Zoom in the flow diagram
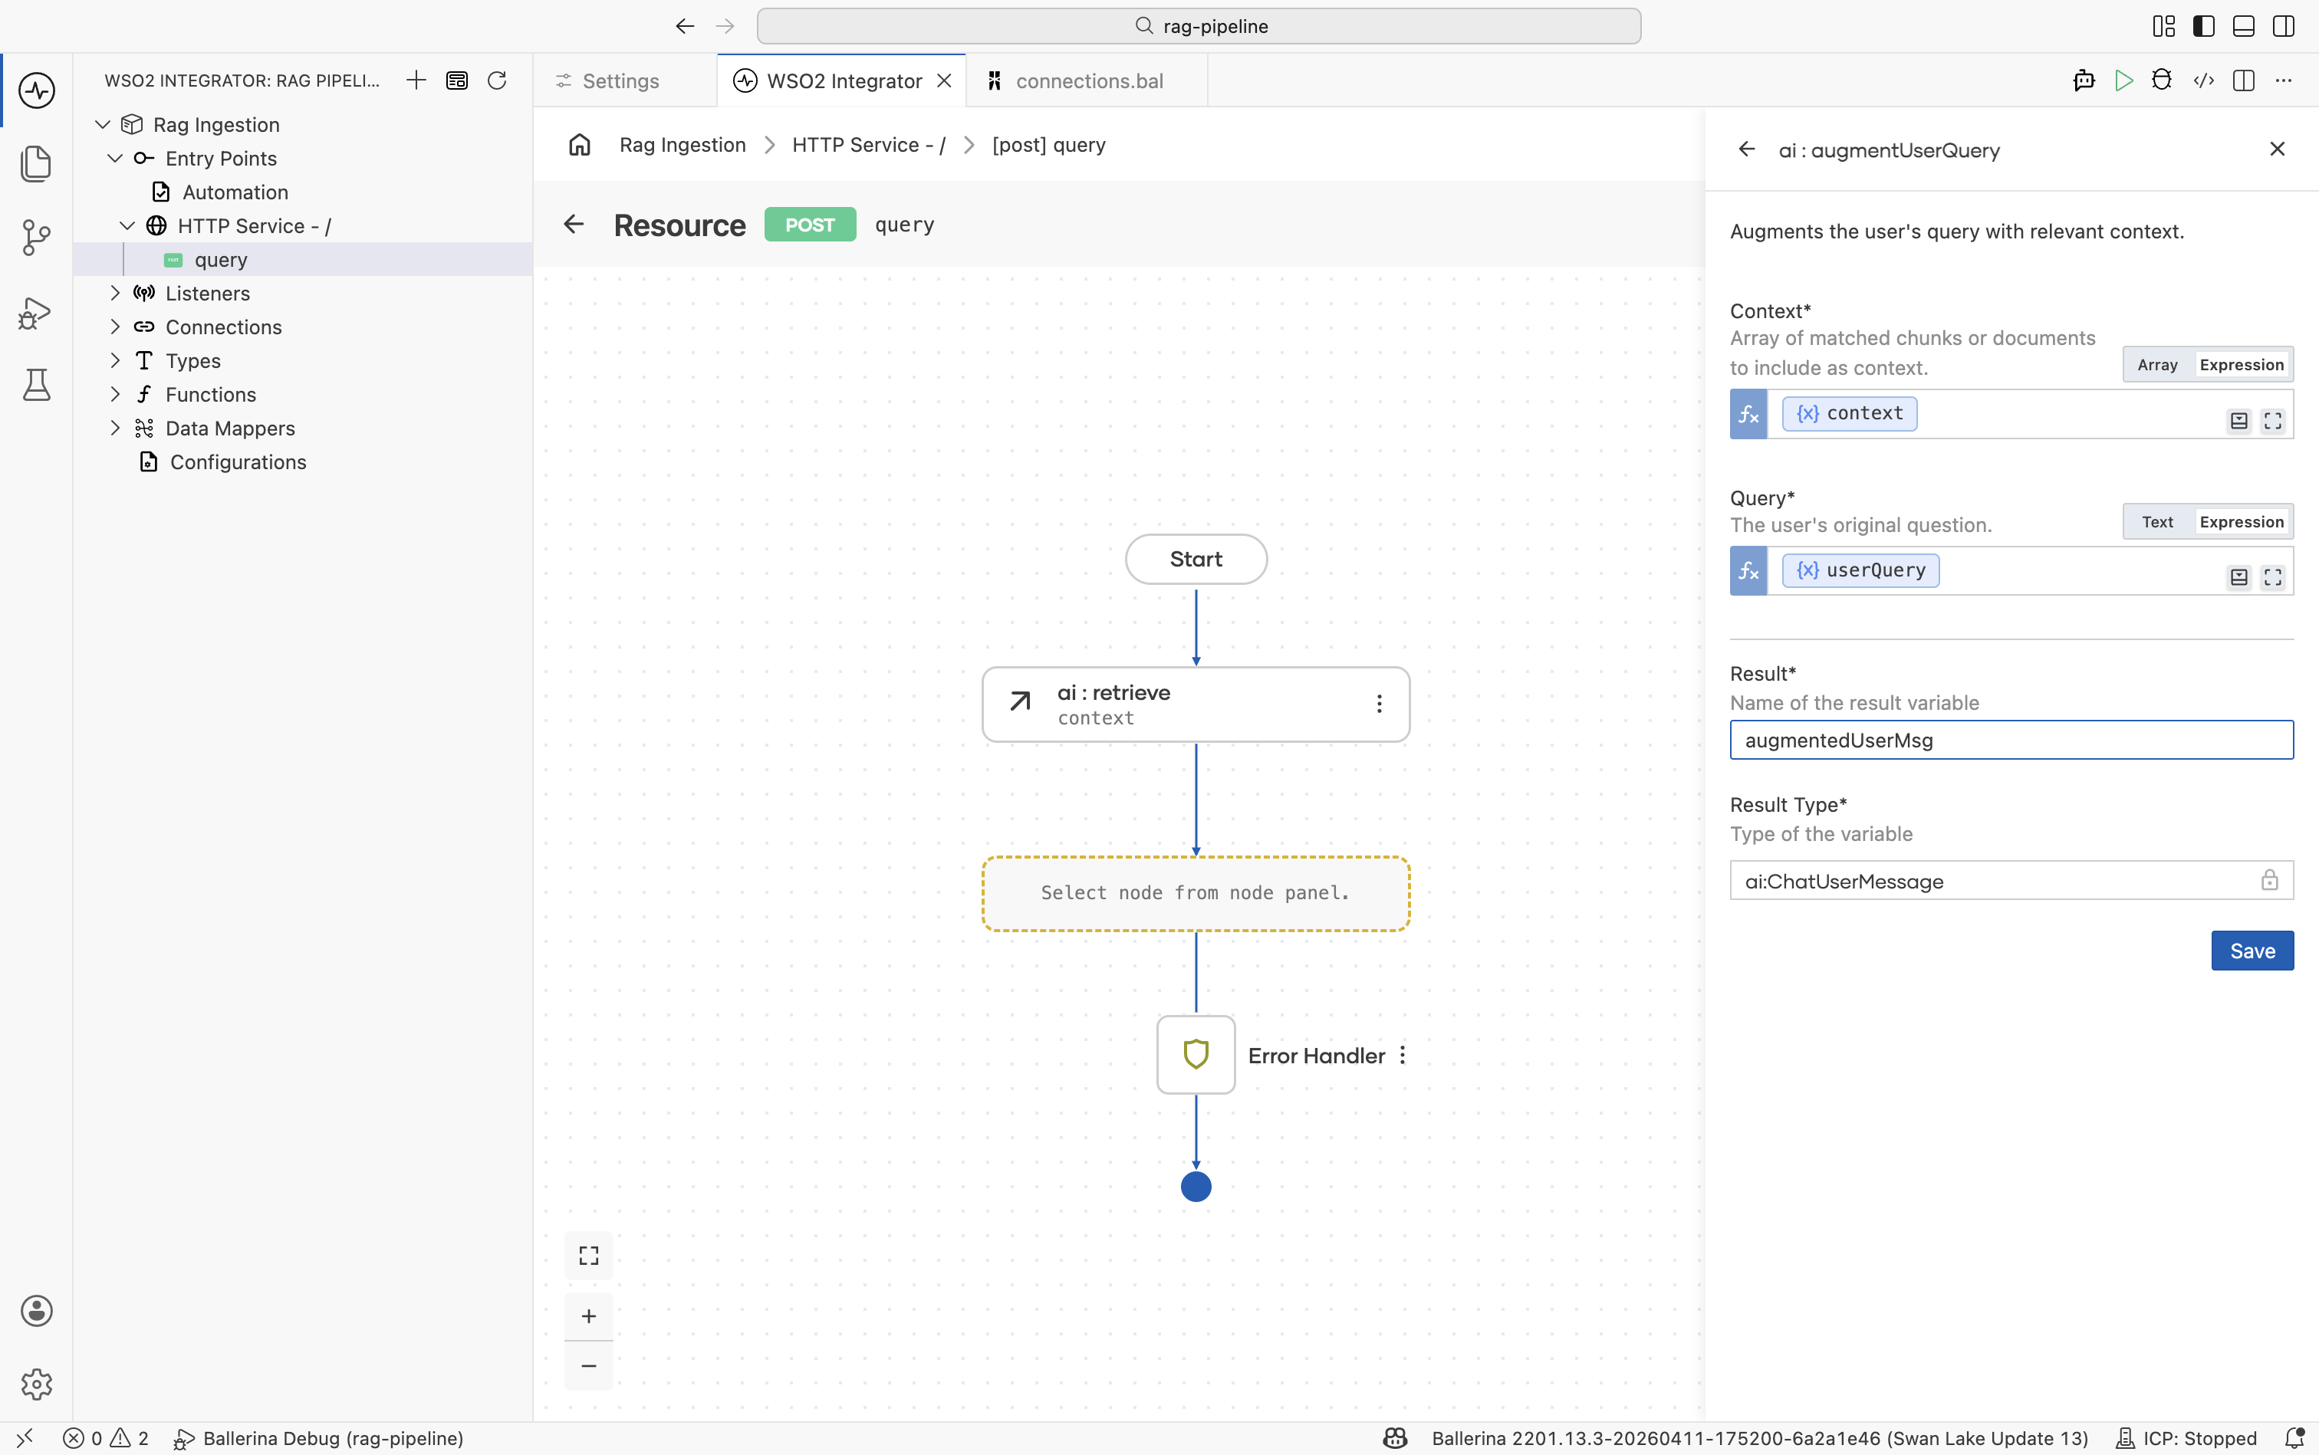The width and height of the screenshot is (2319, 1455). (588, 1315)
